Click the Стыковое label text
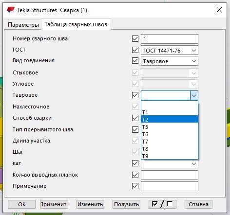The width and height of the screenshot is (230, 215). point(25,72)
